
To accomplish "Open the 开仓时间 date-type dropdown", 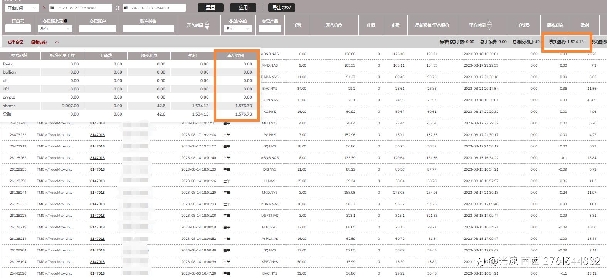I will tap(22, 8).
